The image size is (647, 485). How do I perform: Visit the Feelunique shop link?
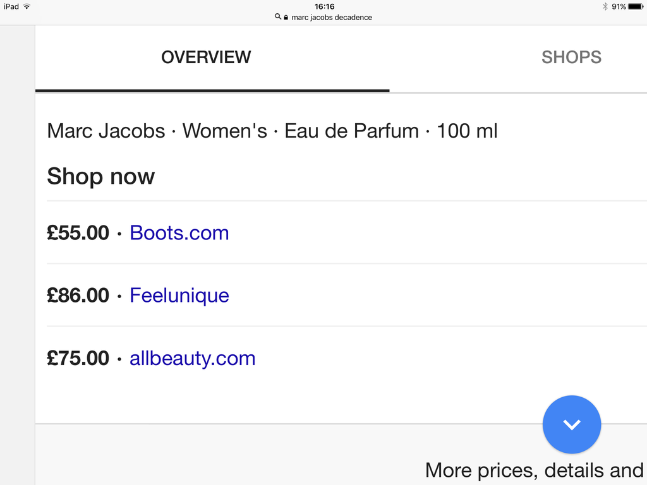(179, 296)
